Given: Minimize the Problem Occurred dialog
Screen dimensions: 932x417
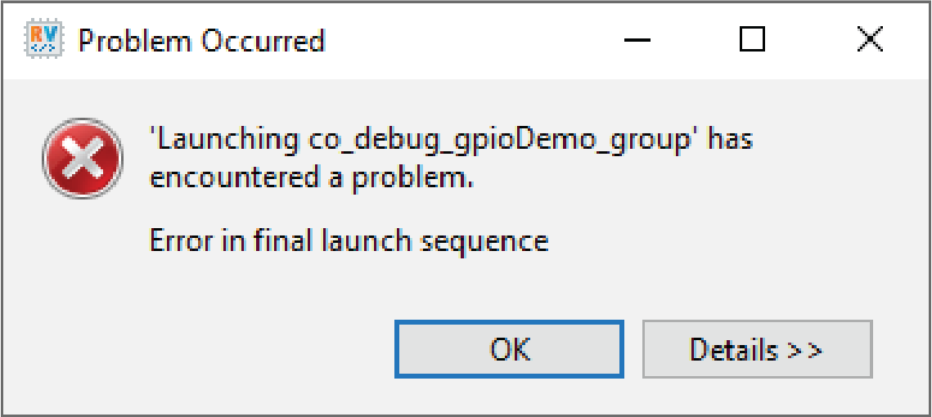Looking at the screenshot, I should click(637, 40).
